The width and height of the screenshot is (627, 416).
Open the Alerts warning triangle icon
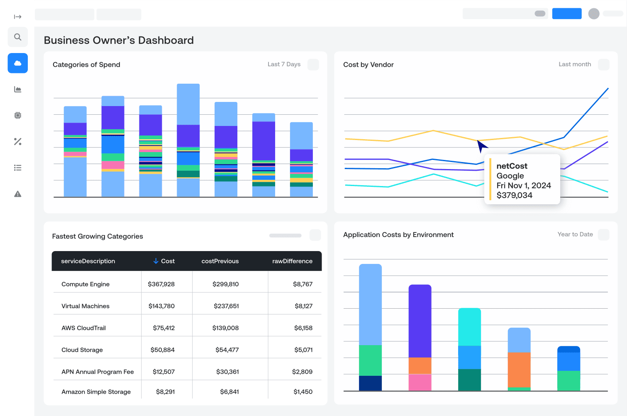click(17, 193)
